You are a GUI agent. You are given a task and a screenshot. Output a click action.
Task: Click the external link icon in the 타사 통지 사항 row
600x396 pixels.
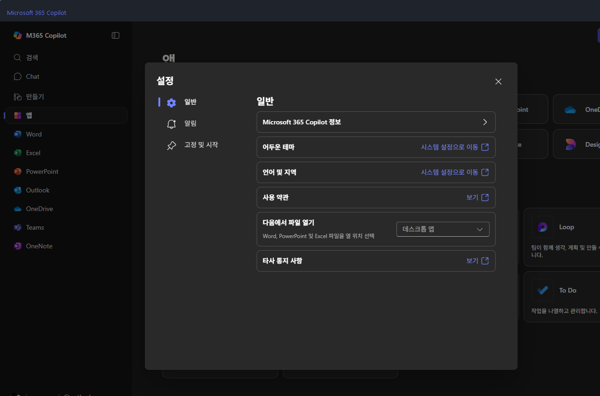tap(485, 261)
